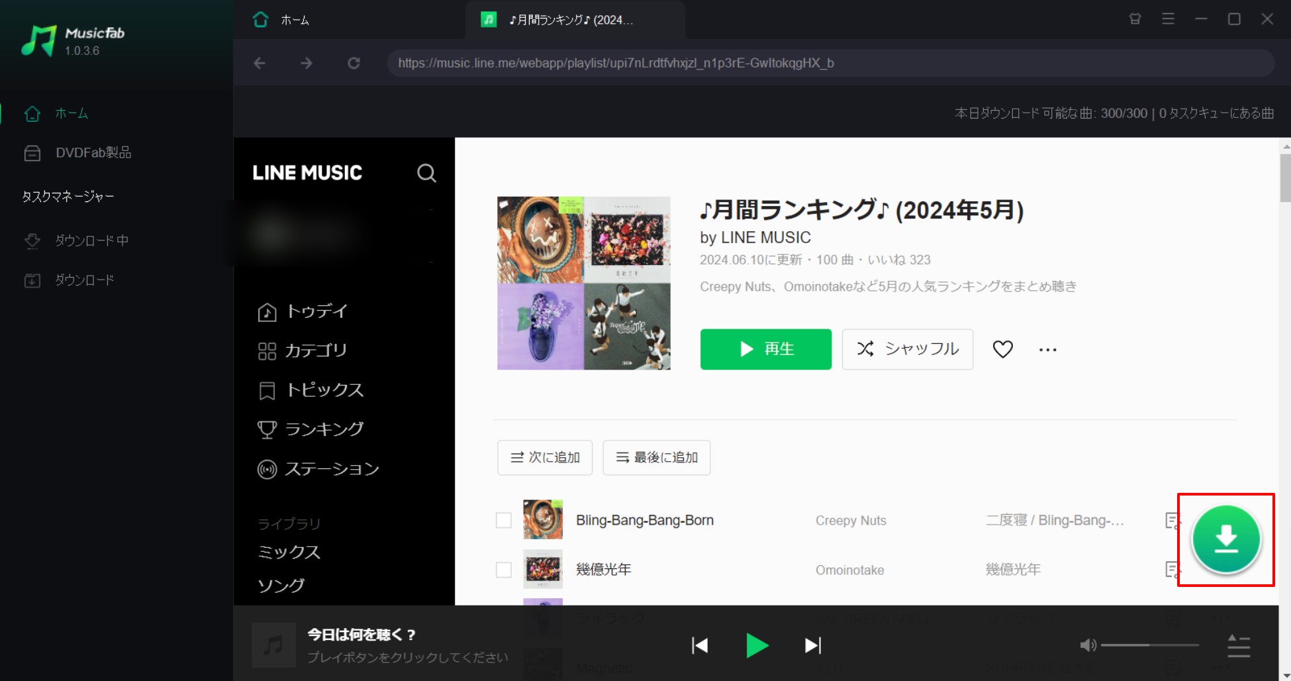Switch to 月間ランキング tab

[x=575, y=20]
